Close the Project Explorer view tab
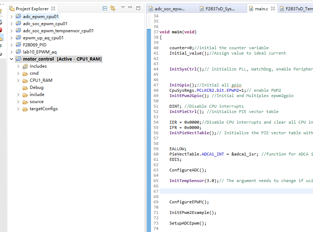 click(53, 9)
